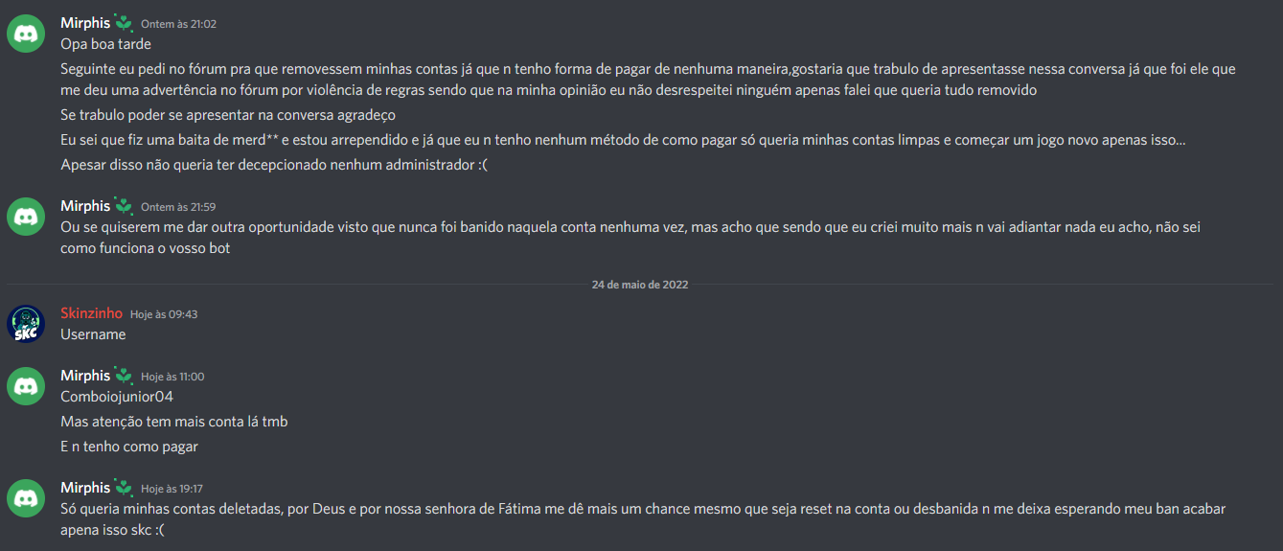Open Skinzinho's SKC profile avatar
This screenshot has height=551, width=1283.
[26, 324]
